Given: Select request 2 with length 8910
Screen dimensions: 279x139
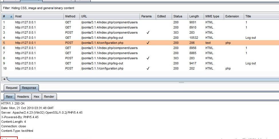Looking at the screenshot, I should click(140, 27).
